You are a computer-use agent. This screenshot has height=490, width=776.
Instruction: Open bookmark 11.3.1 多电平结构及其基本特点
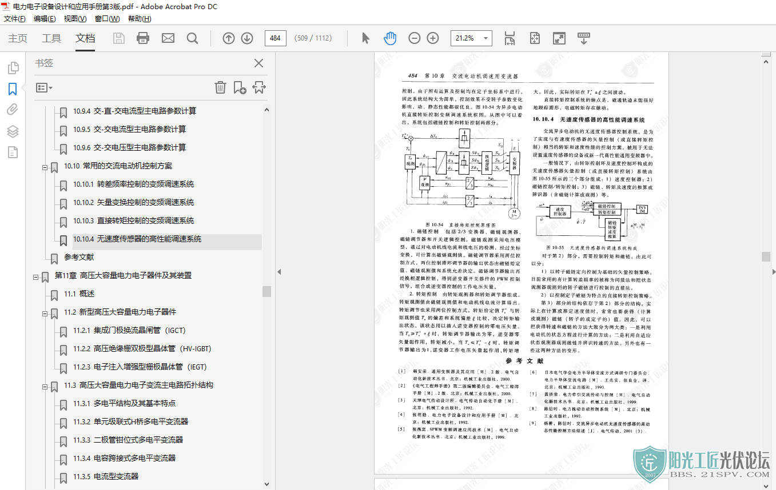click(x=124, y=403)
